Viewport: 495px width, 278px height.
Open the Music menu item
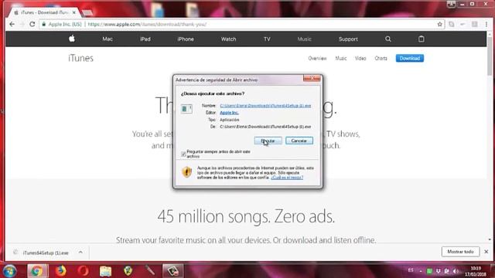tap(304, 39)
